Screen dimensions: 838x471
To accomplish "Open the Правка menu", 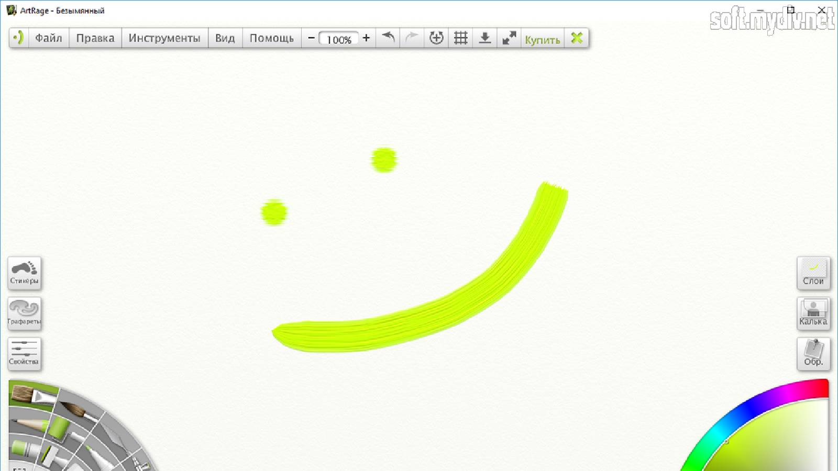I will pos(95,38).
